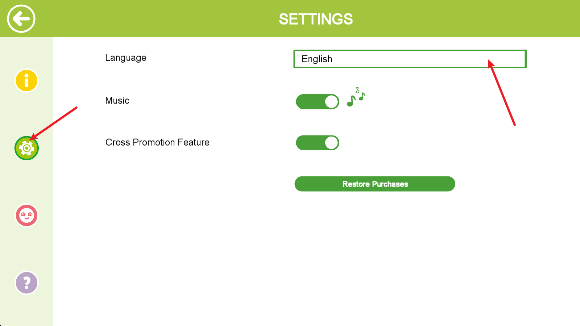580x326 pixels.
Task: Click the Restore Purchases button
Action: (375, 184)
